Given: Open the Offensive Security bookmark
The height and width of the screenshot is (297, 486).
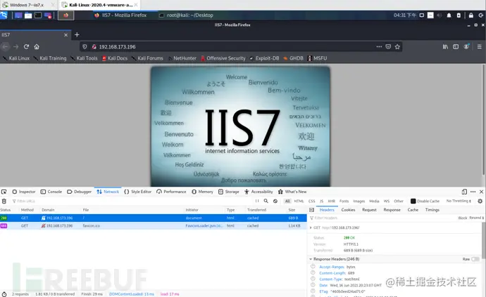Looking at the screenshot, I should (x=223, y=58).
